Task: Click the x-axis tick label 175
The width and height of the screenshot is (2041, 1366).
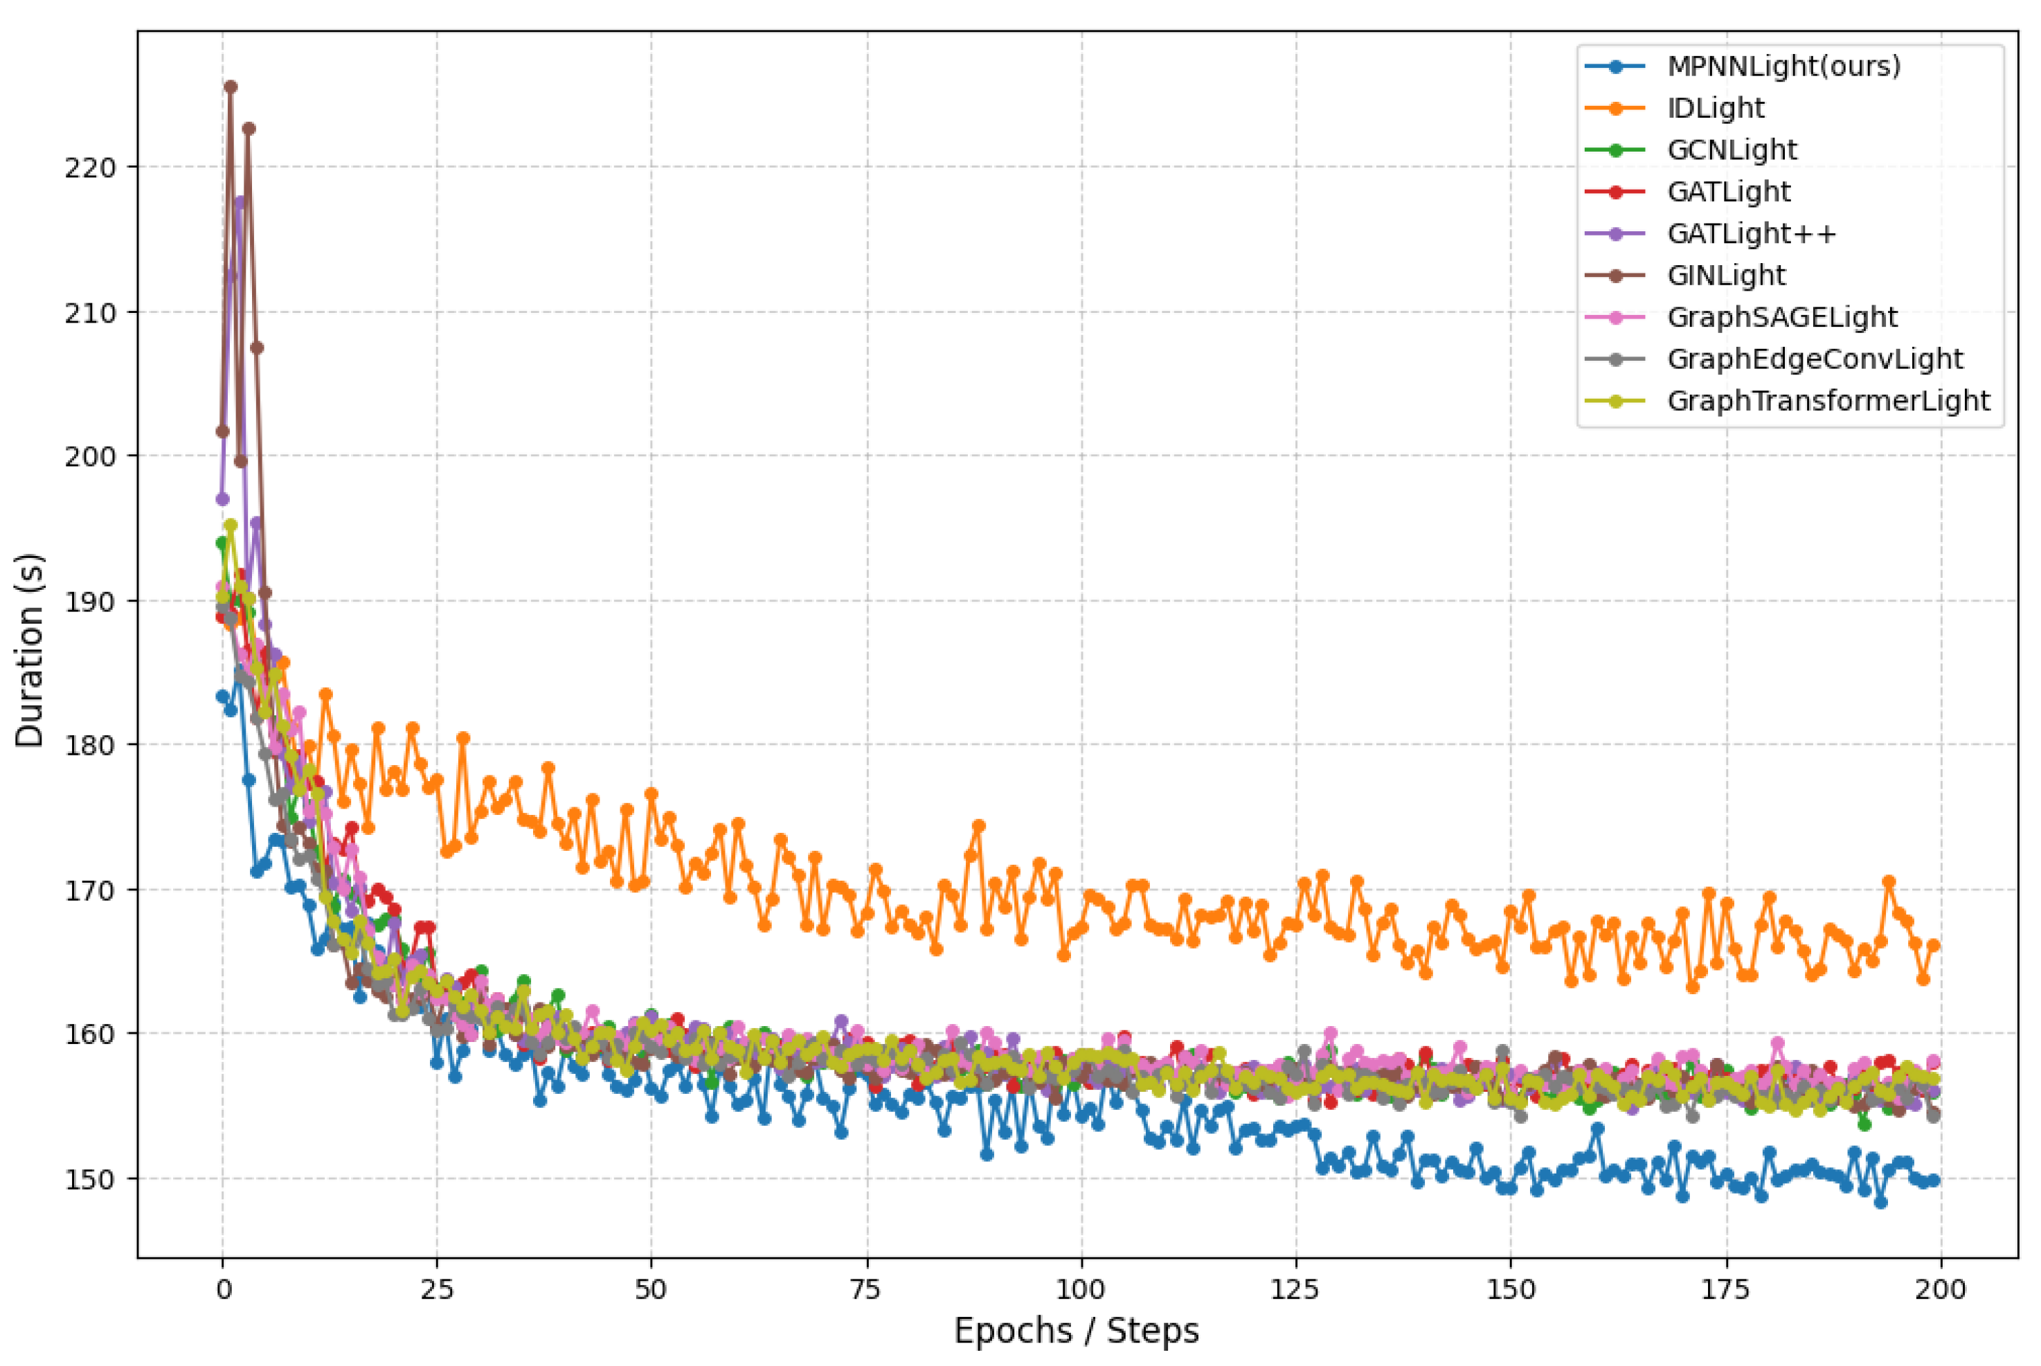Action: 1725,1289
